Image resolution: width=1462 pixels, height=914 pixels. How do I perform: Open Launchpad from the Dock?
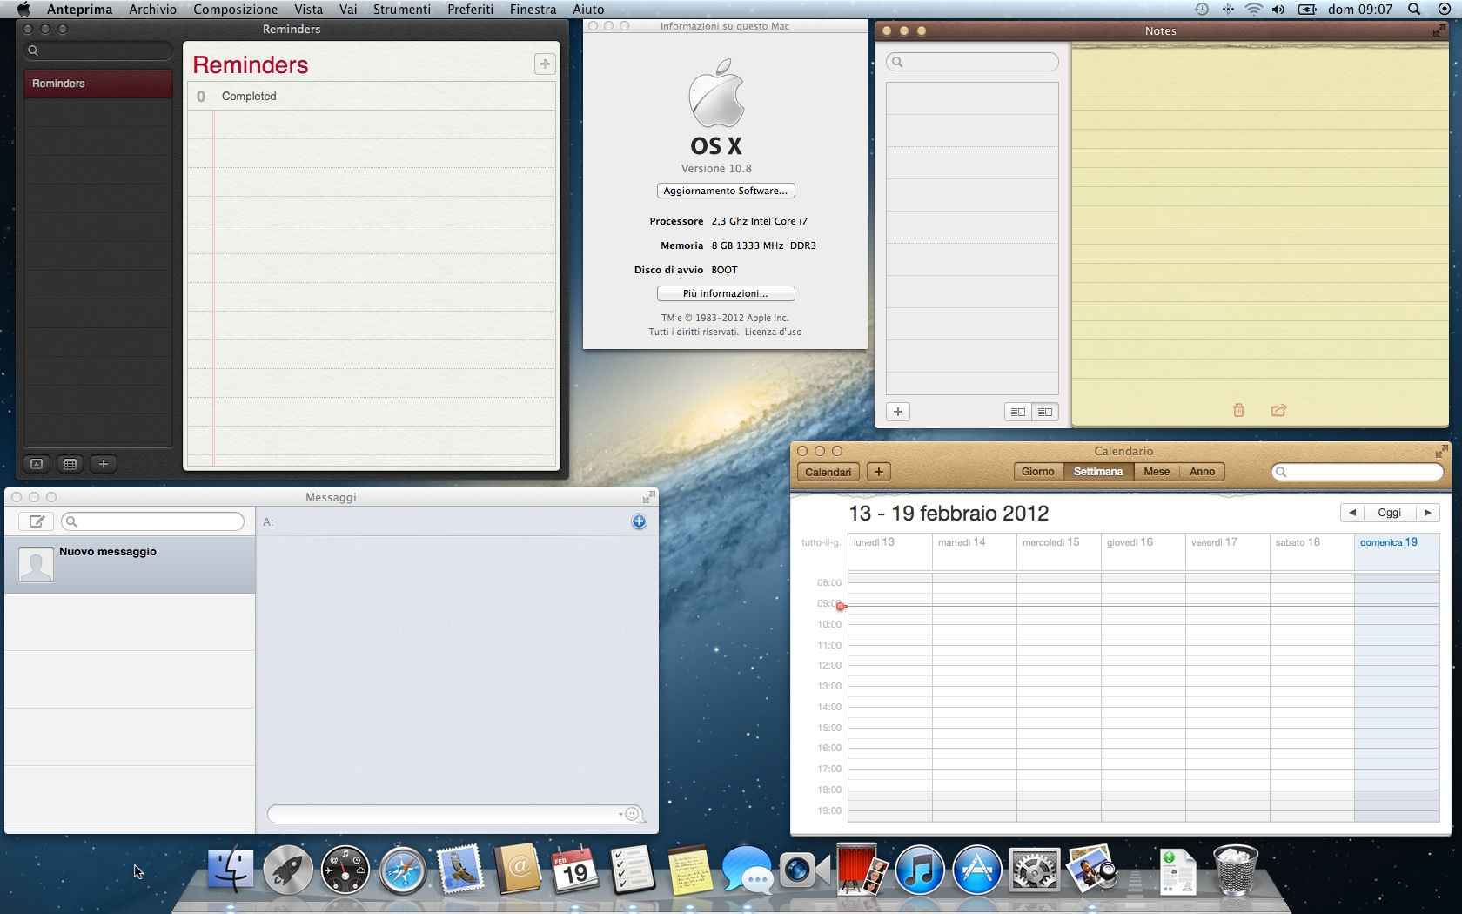point(288,870)
